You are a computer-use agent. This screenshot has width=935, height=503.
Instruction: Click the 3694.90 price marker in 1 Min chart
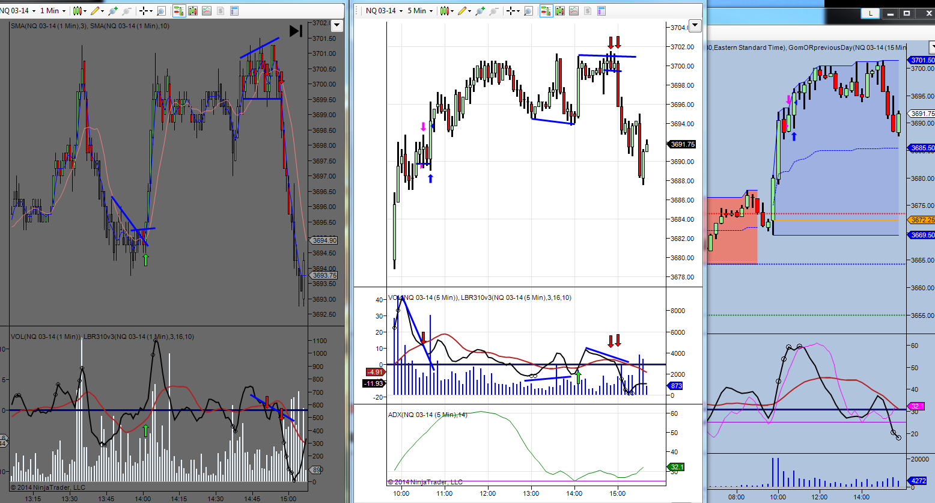324,240
